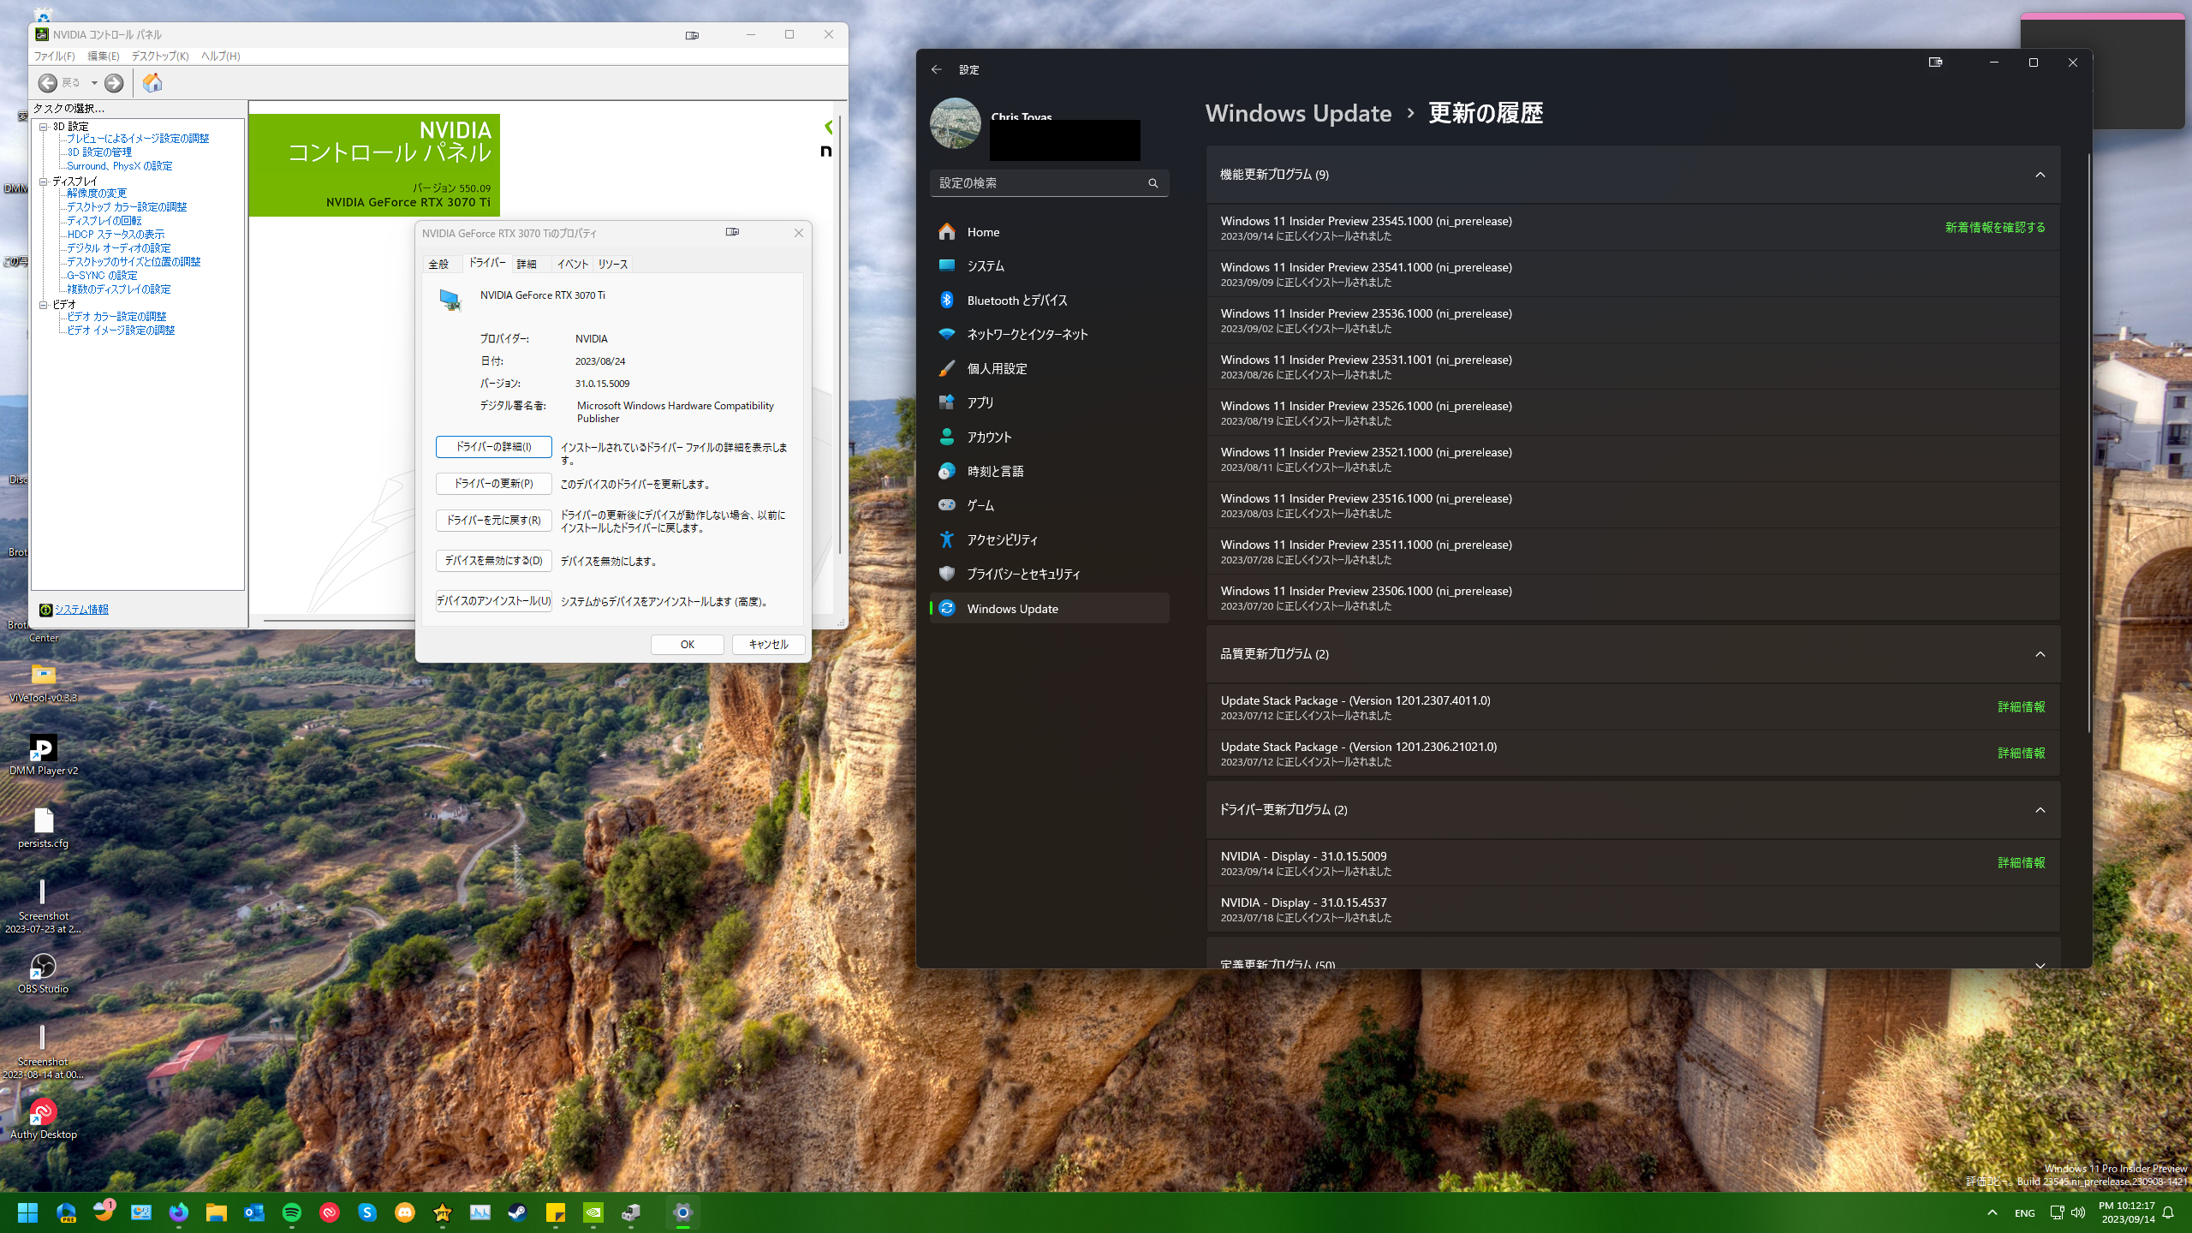Switch to 全般 tab in properties dialog
This screenshot has height=1233, width=2192.
coord(438,264)
